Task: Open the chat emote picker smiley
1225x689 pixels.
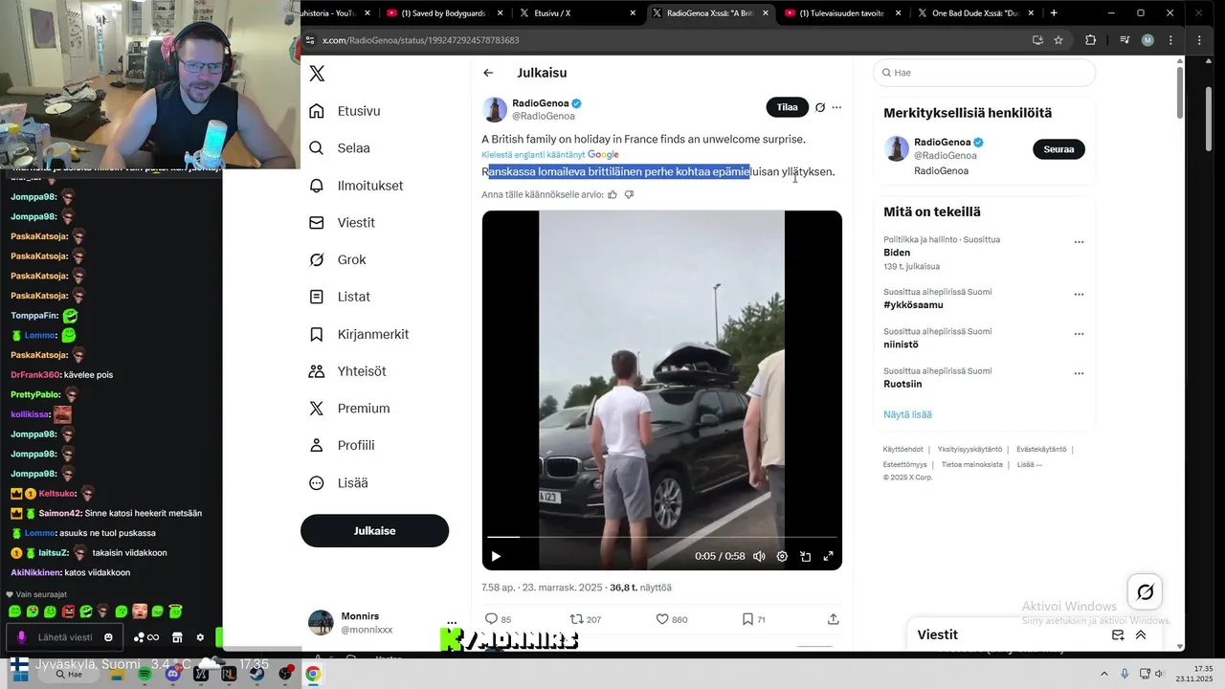Action: pyautogui.click(x=108, y=637)
